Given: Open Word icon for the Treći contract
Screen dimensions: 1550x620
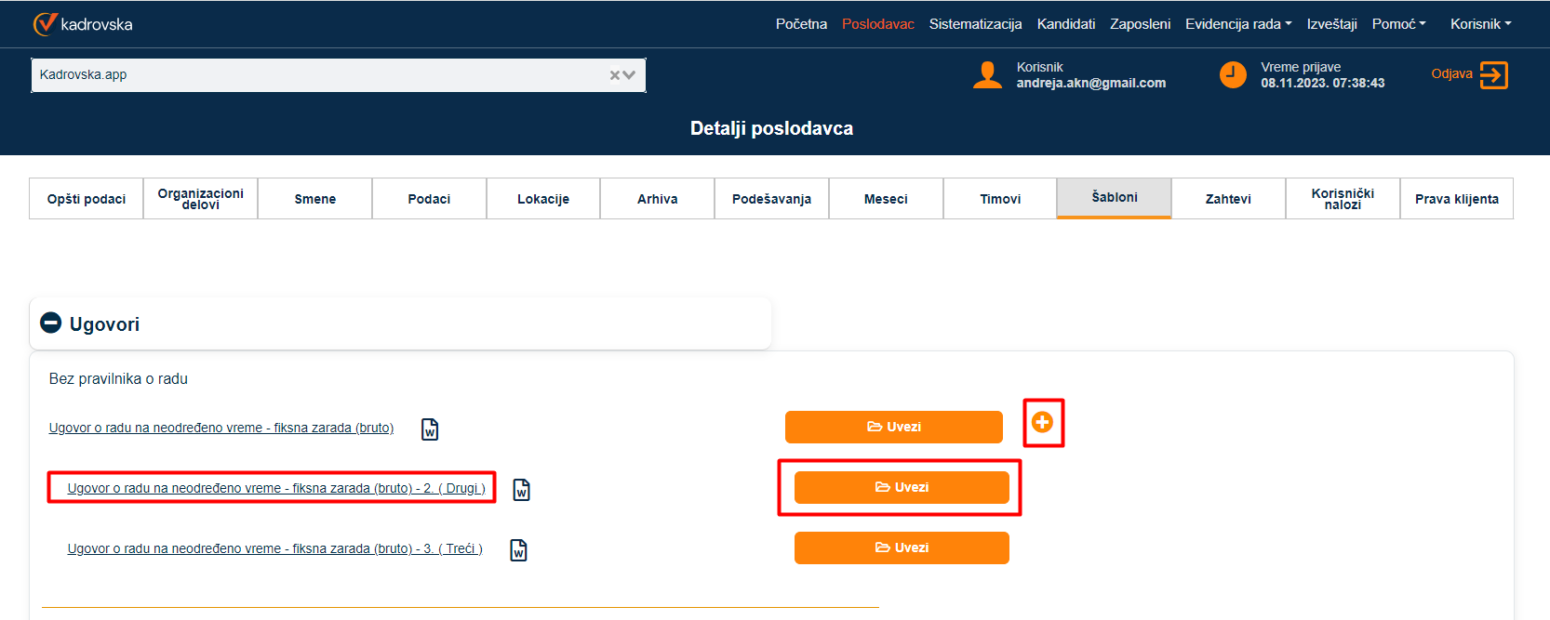Looking at the screenshot, I should click(x=519, y=550).
